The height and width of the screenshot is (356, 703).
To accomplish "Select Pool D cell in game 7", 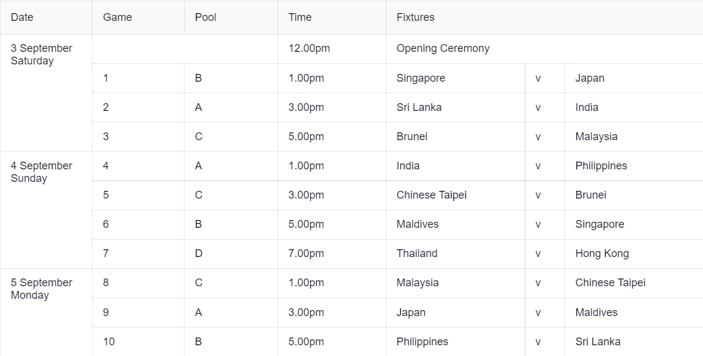I will point(198,253).
